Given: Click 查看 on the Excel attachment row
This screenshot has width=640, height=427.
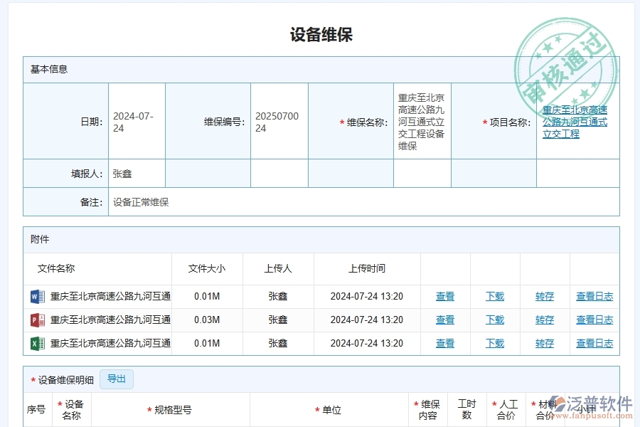Looking at the screenshot, I should coord(445,343).
